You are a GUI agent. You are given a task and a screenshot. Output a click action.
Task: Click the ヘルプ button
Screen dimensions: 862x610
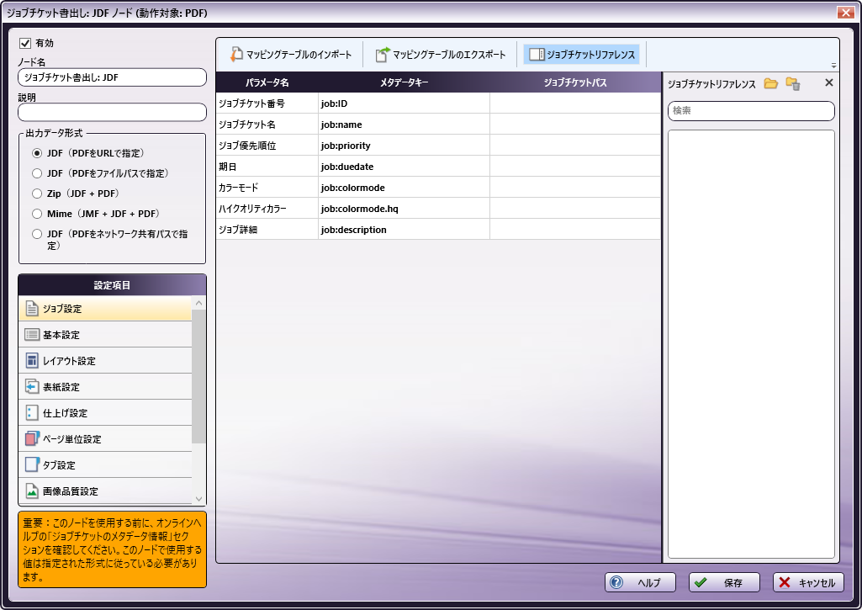point(641,582)
